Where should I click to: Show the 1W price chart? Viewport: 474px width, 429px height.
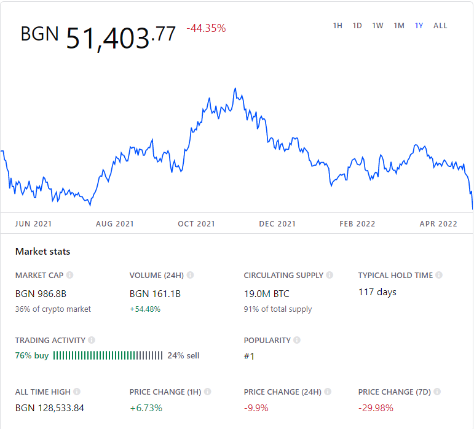(377, 26)
